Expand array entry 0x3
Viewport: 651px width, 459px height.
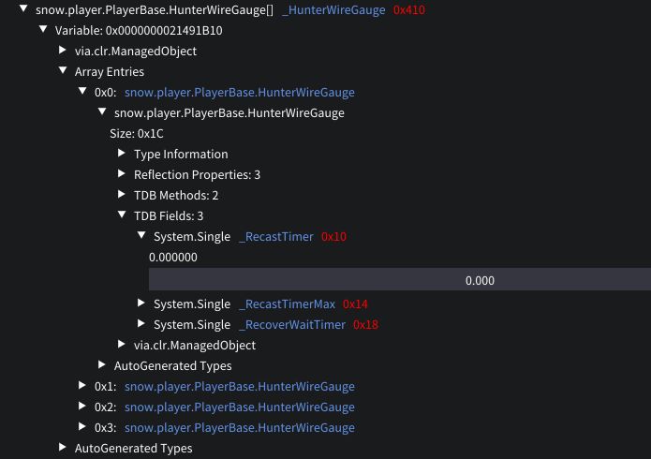[x=82, y=427]
